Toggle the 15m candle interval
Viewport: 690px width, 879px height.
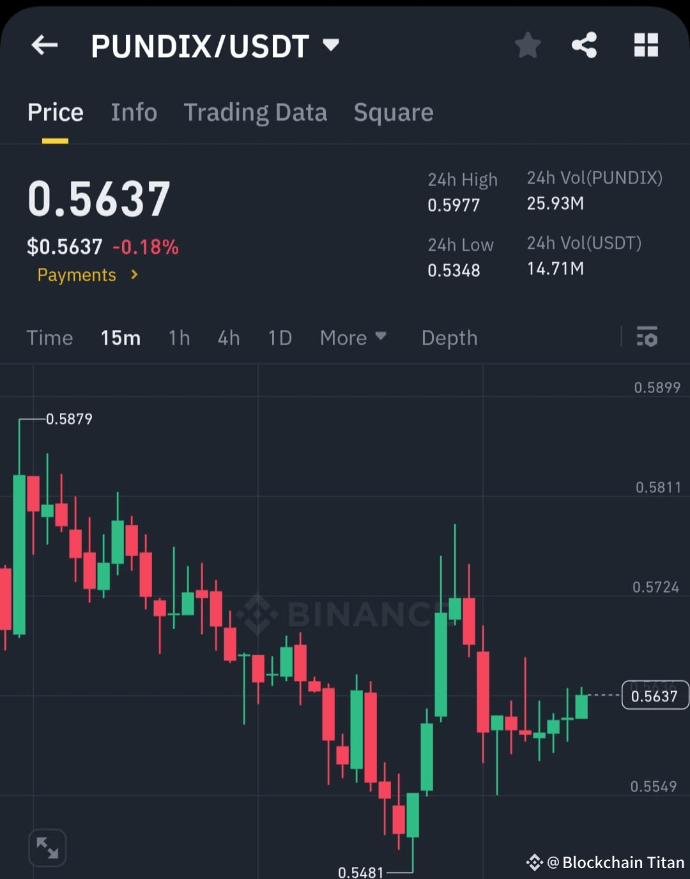121,338
